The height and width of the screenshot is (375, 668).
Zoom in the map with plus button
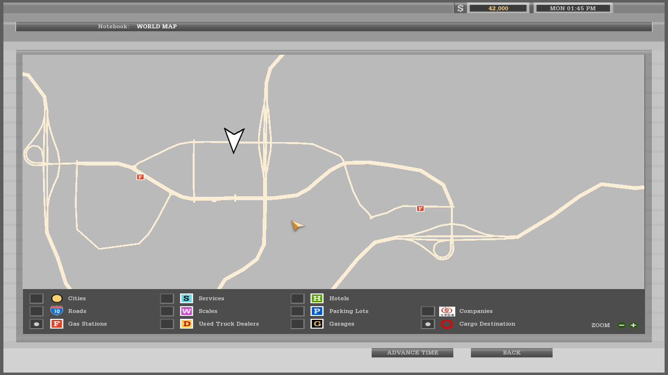633,325
